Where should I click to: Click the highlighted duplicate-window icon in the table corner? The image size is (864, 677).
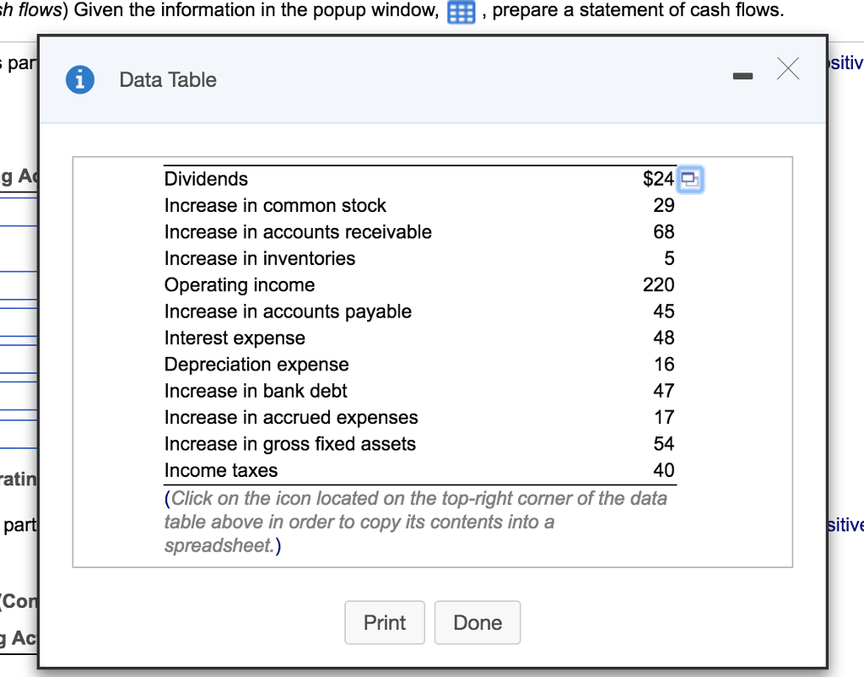[690, 178]
